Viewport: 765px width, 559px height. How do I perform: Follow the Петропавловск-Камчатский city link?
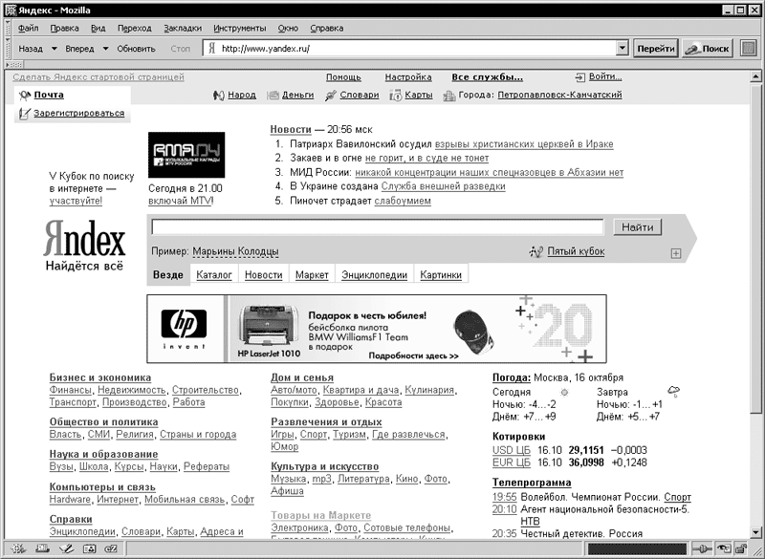[560, 95]
